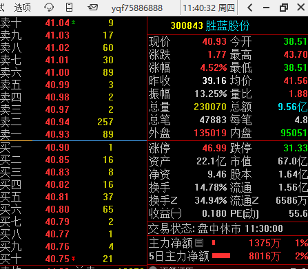Click the 买一 price 40.90
Viewport: 308px width, 269px height.
(57, 147)
